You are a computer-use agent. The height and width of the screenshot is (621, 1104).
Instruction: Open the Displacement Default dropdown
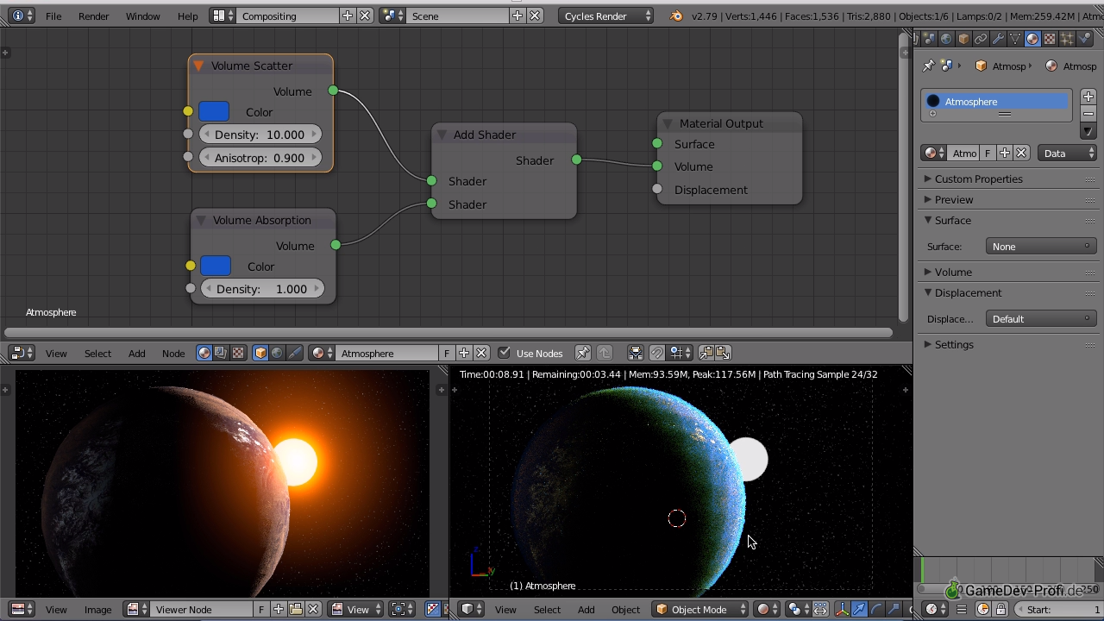(1041, 319)
